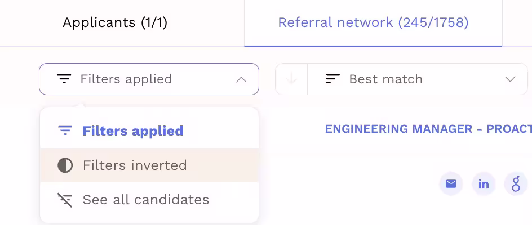The height and width of the screenshot is (225, 532).
Task: Click the black filter icon in the Filters applied field
Action: click(x=64, y=79)
